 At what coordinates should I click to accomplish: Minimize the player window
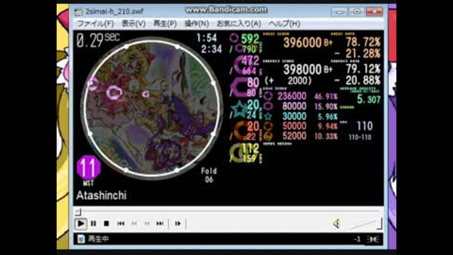[339, 11]
